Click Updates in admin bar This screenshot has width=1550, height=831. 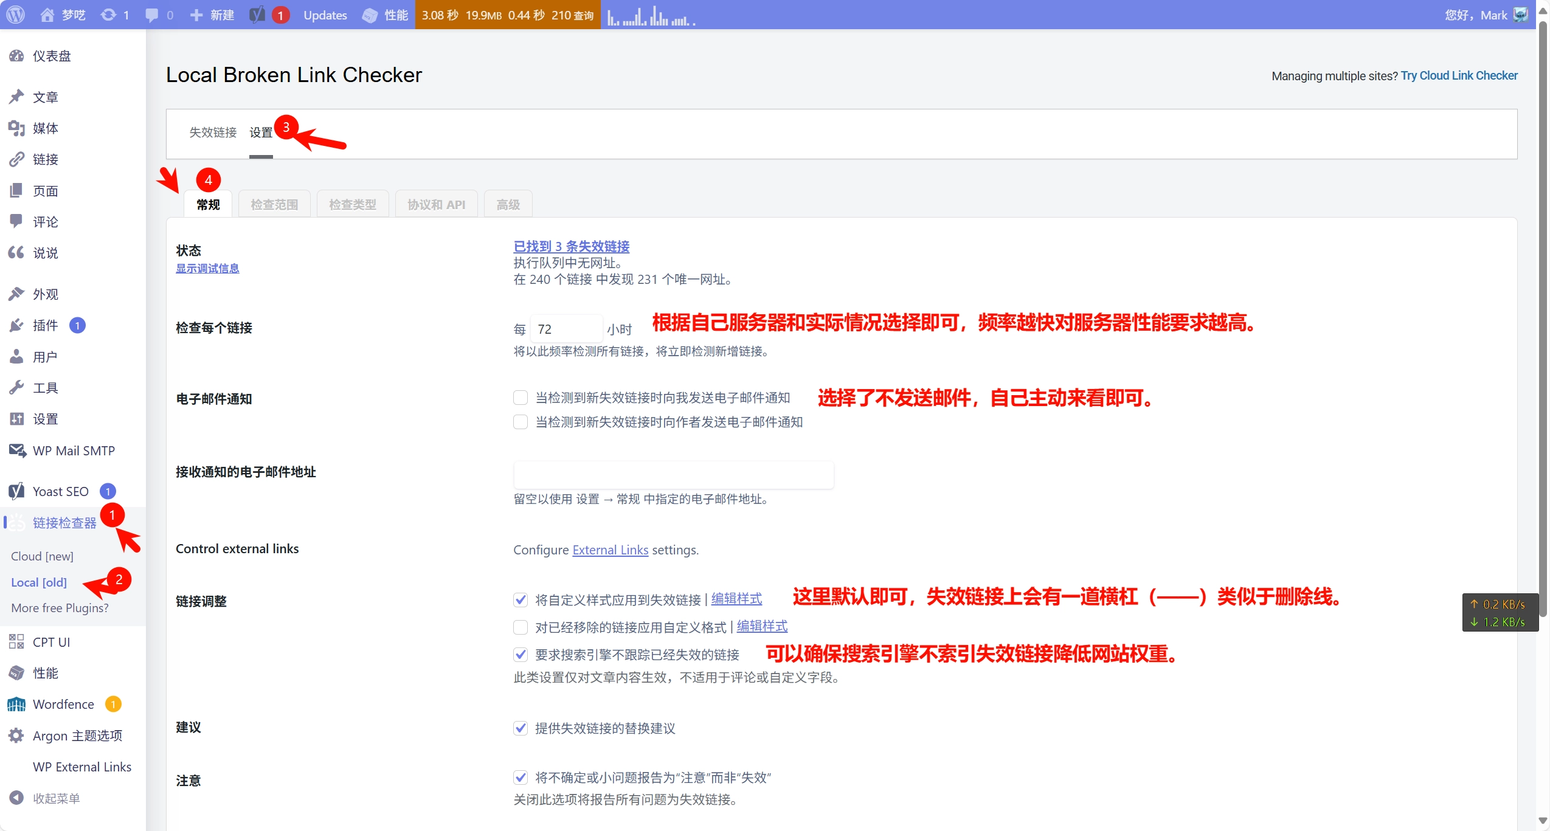[325, 15]
